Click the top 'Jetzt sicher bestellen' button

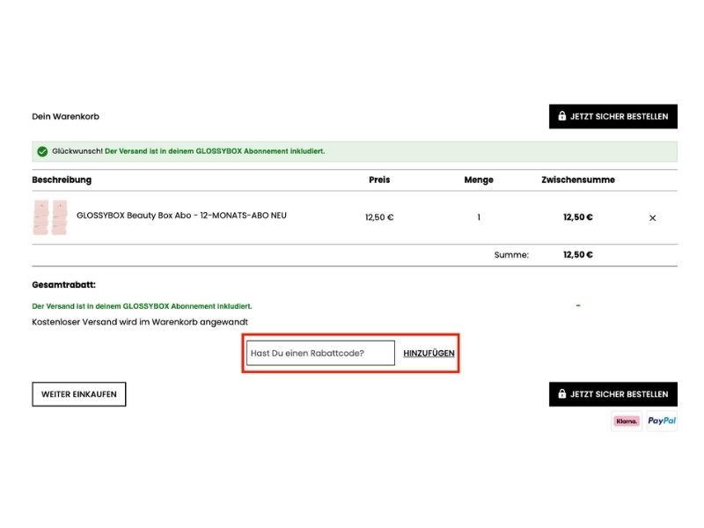(x=612, y=117)
